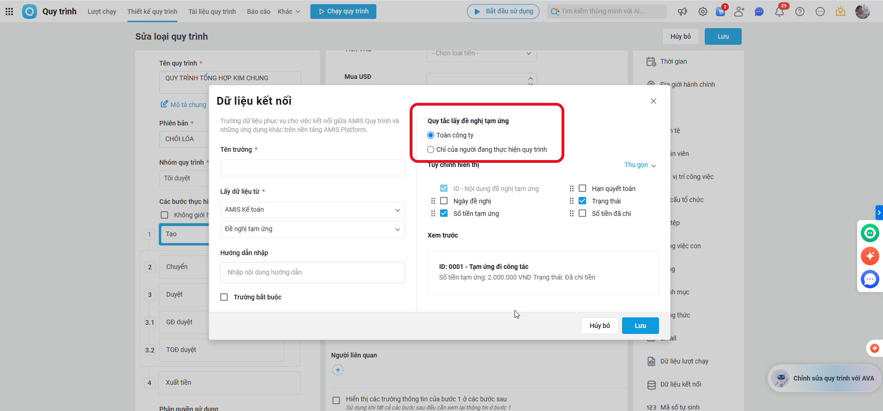Select Chỉ của người đang thực hiện quy trình

click(x=431, y=149)
